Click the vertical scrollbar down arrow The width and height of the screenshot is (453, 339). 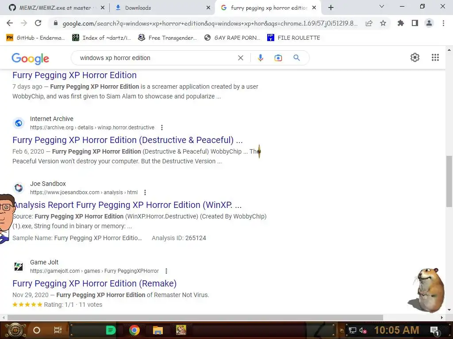[449, 310]
